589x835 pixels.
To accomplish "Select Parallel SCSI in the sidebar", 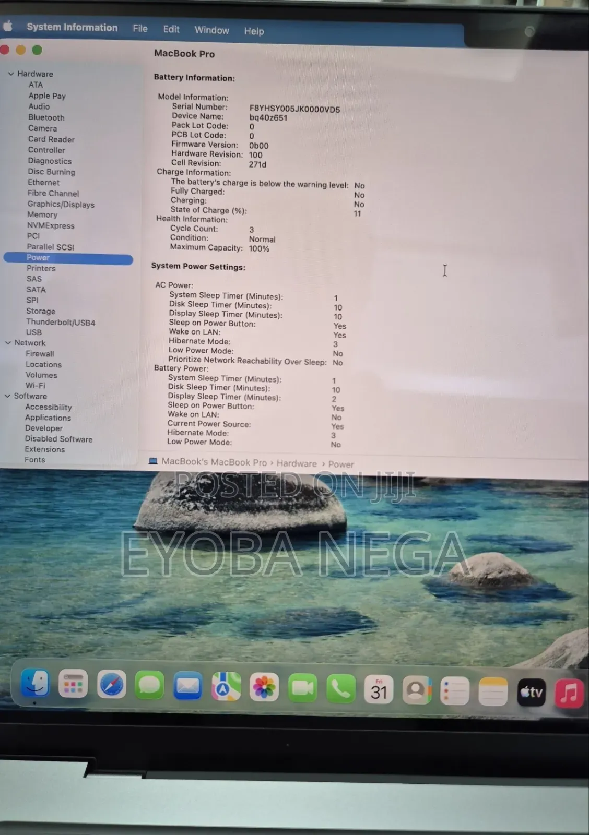I will click(x=51, y=247).
